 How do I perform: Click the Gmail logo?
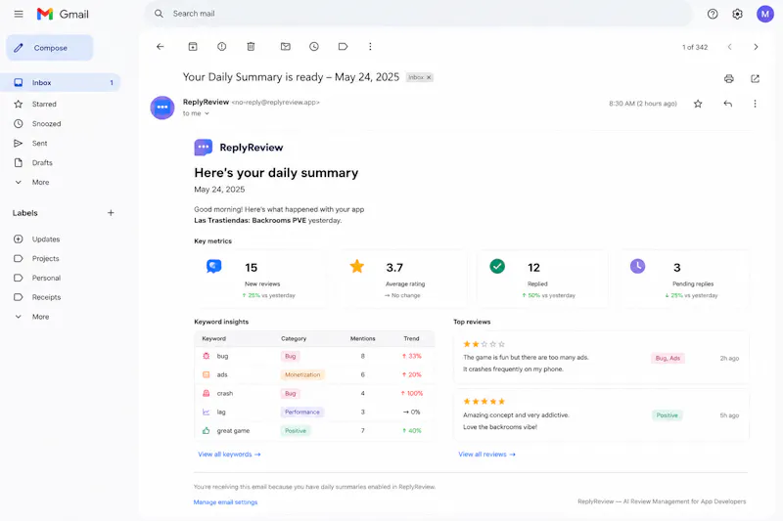coord(63,14)
